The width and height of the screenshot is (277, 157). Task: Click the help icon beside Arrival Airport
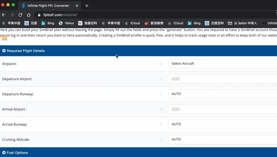point(161,109)
